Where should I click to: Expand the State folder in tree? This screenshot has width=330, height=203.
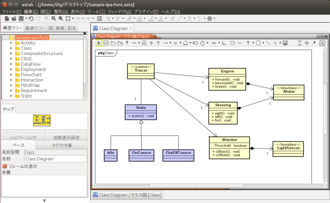pos(11,96)
